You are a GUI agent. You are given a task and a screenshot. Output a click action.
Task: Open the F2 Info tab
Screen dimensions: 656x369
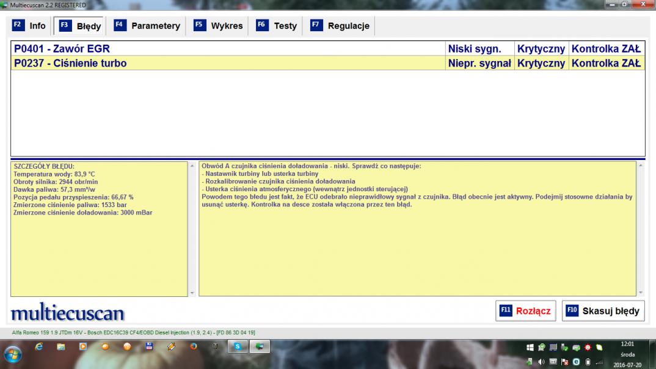(29, 26)
